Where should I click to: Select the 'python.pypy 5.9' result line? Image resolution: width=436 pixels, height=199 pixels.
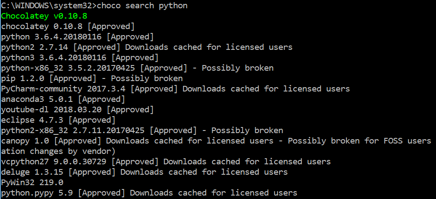[x=150, y=192]
